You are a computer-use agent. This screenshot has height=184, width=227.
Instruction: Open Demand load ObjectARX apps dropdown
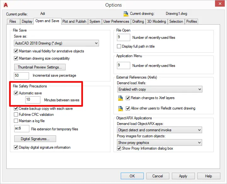[x=159, y=130]
